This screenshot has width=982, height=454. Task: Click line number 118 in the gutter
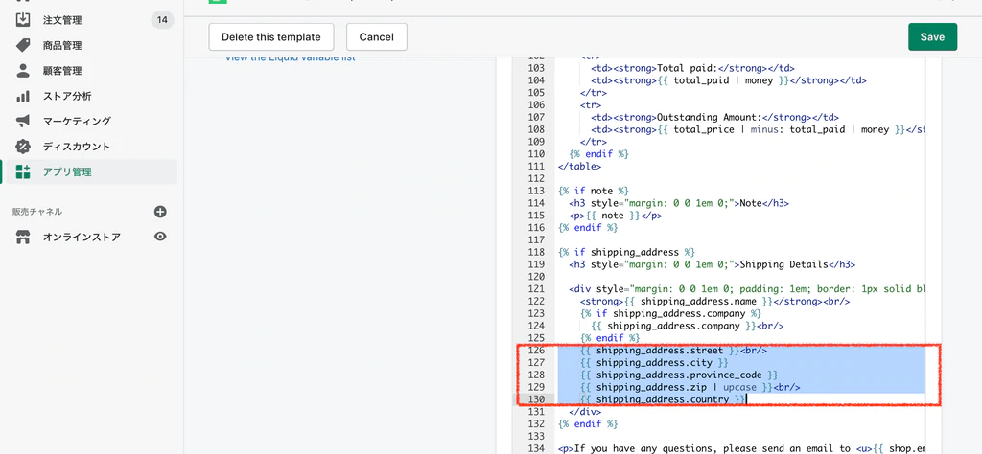point(536,252)
